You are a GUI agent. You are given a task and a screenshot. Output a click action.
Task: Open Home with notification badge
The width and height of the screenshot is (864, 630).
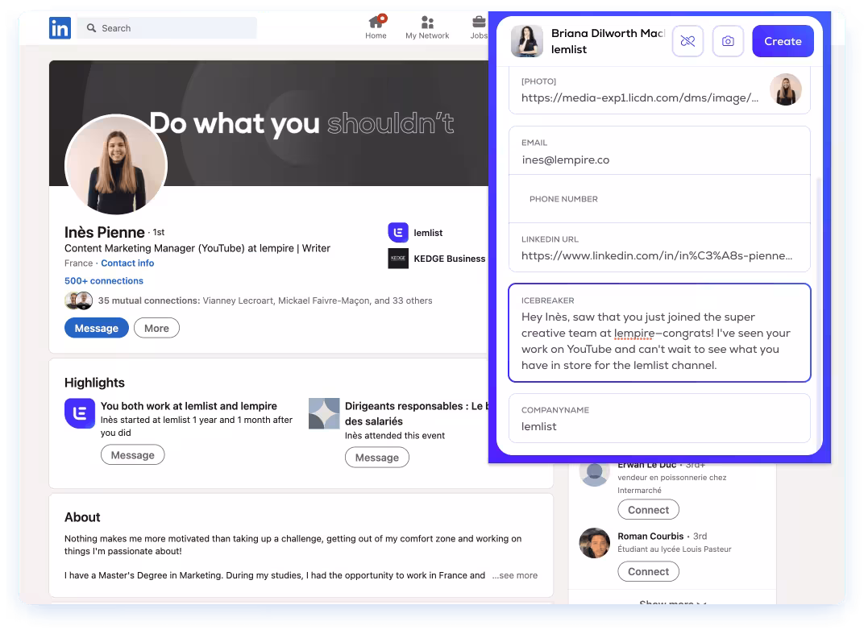[x=376, y=23]
